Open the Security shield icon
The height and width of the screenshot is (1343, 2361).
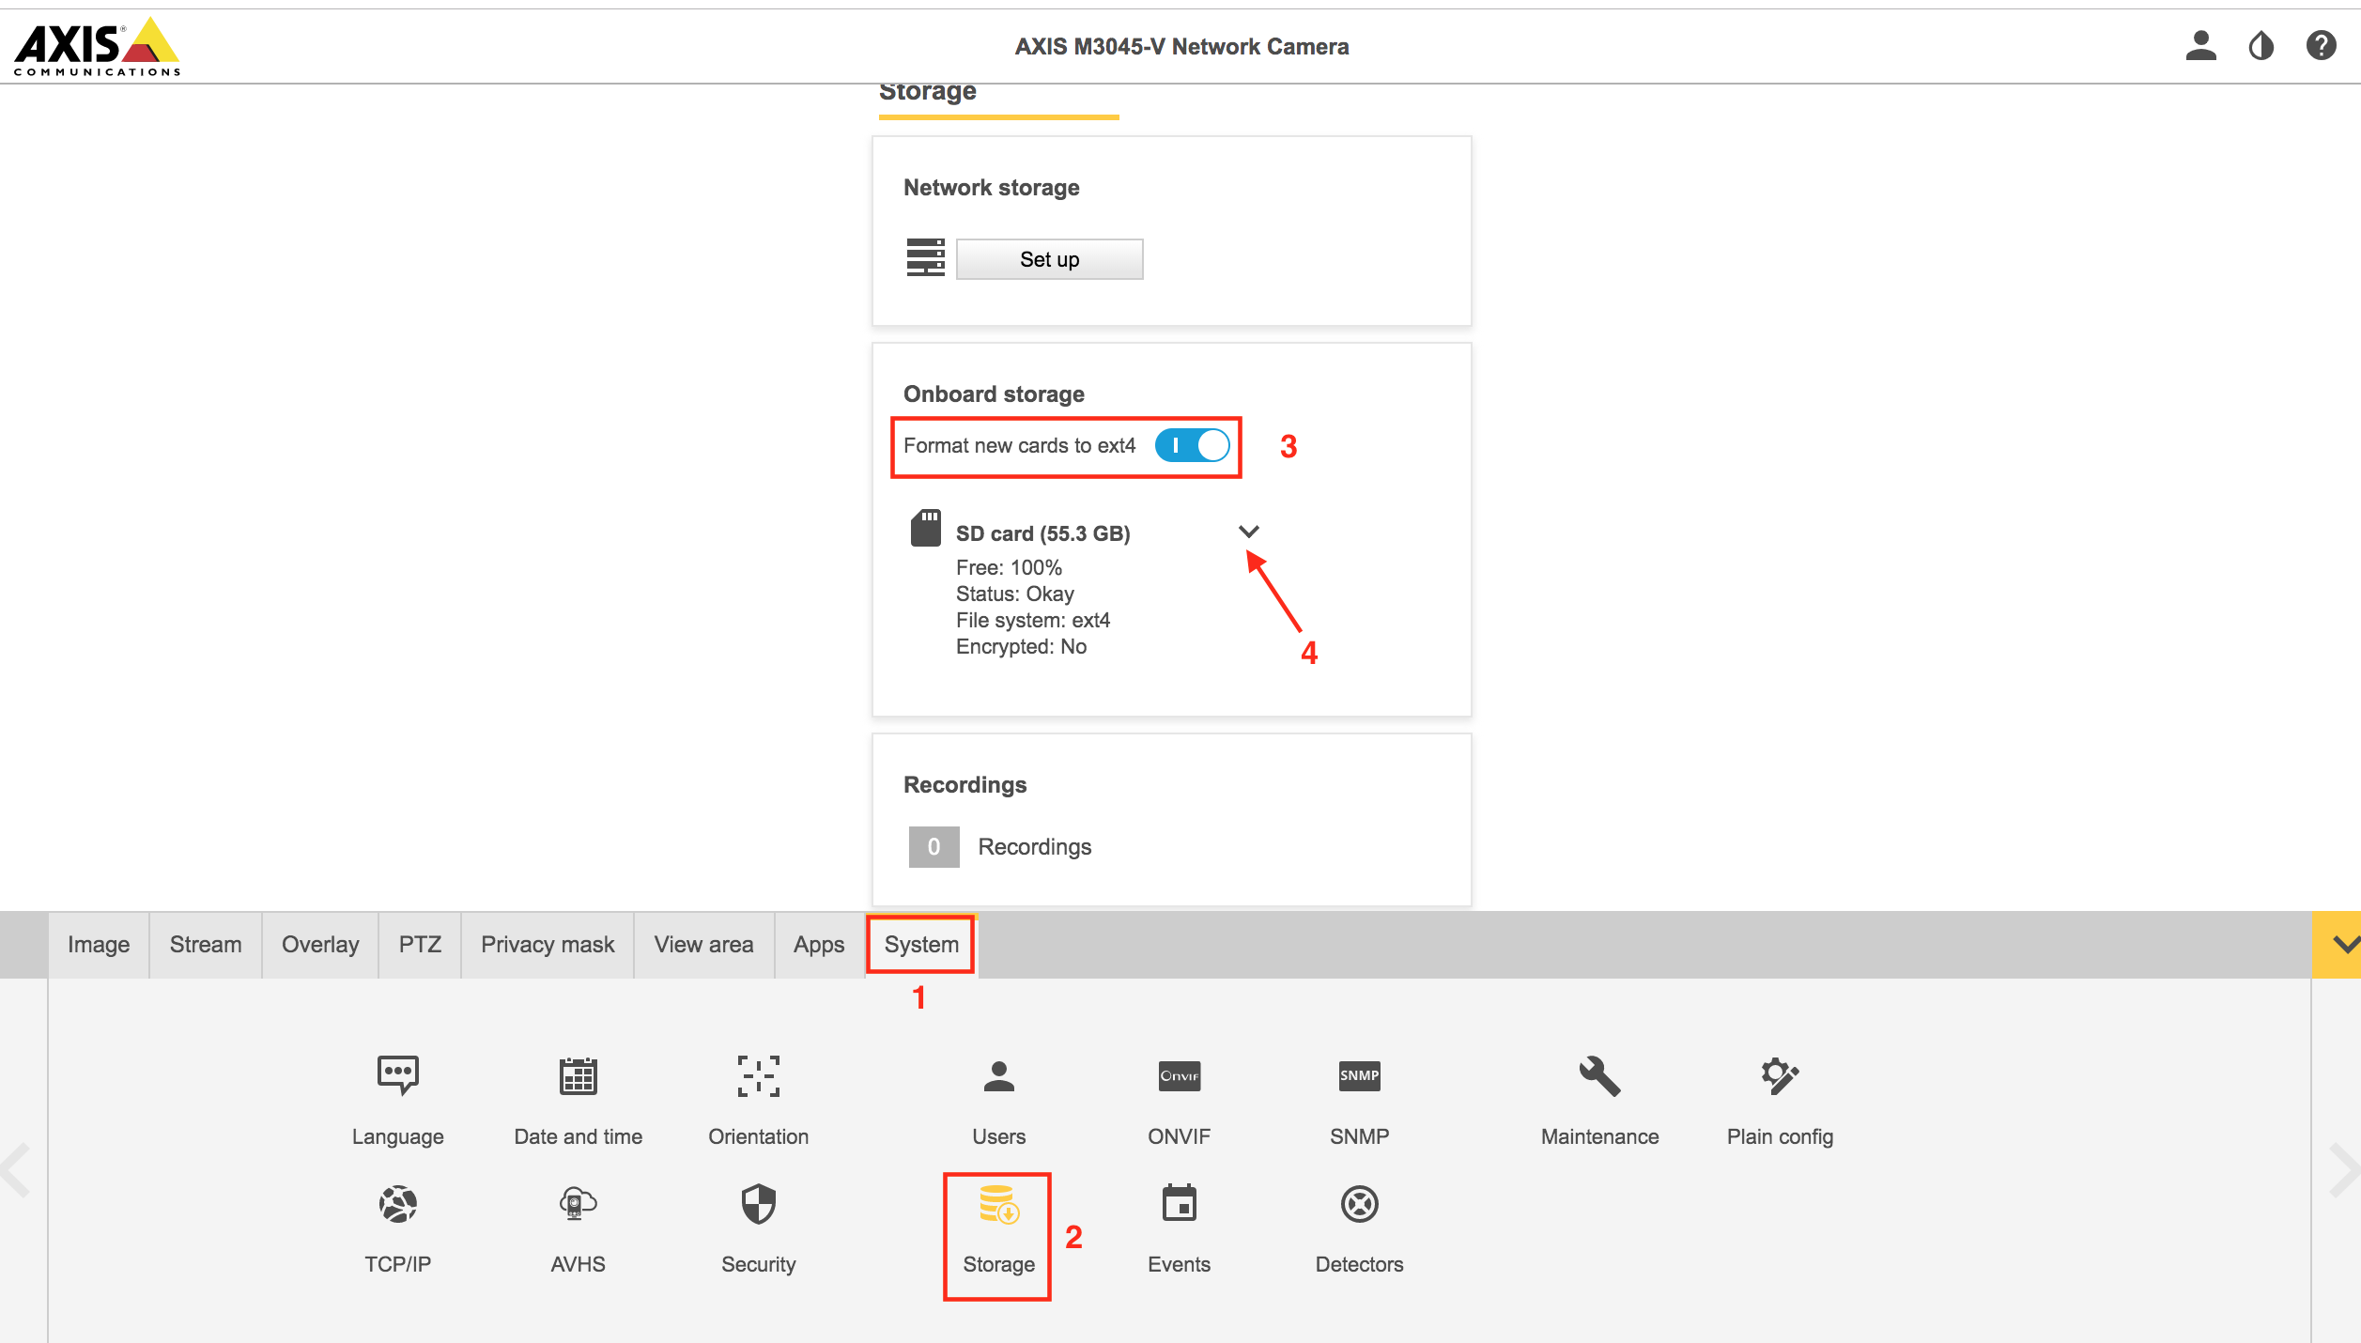coord(759,1204)
